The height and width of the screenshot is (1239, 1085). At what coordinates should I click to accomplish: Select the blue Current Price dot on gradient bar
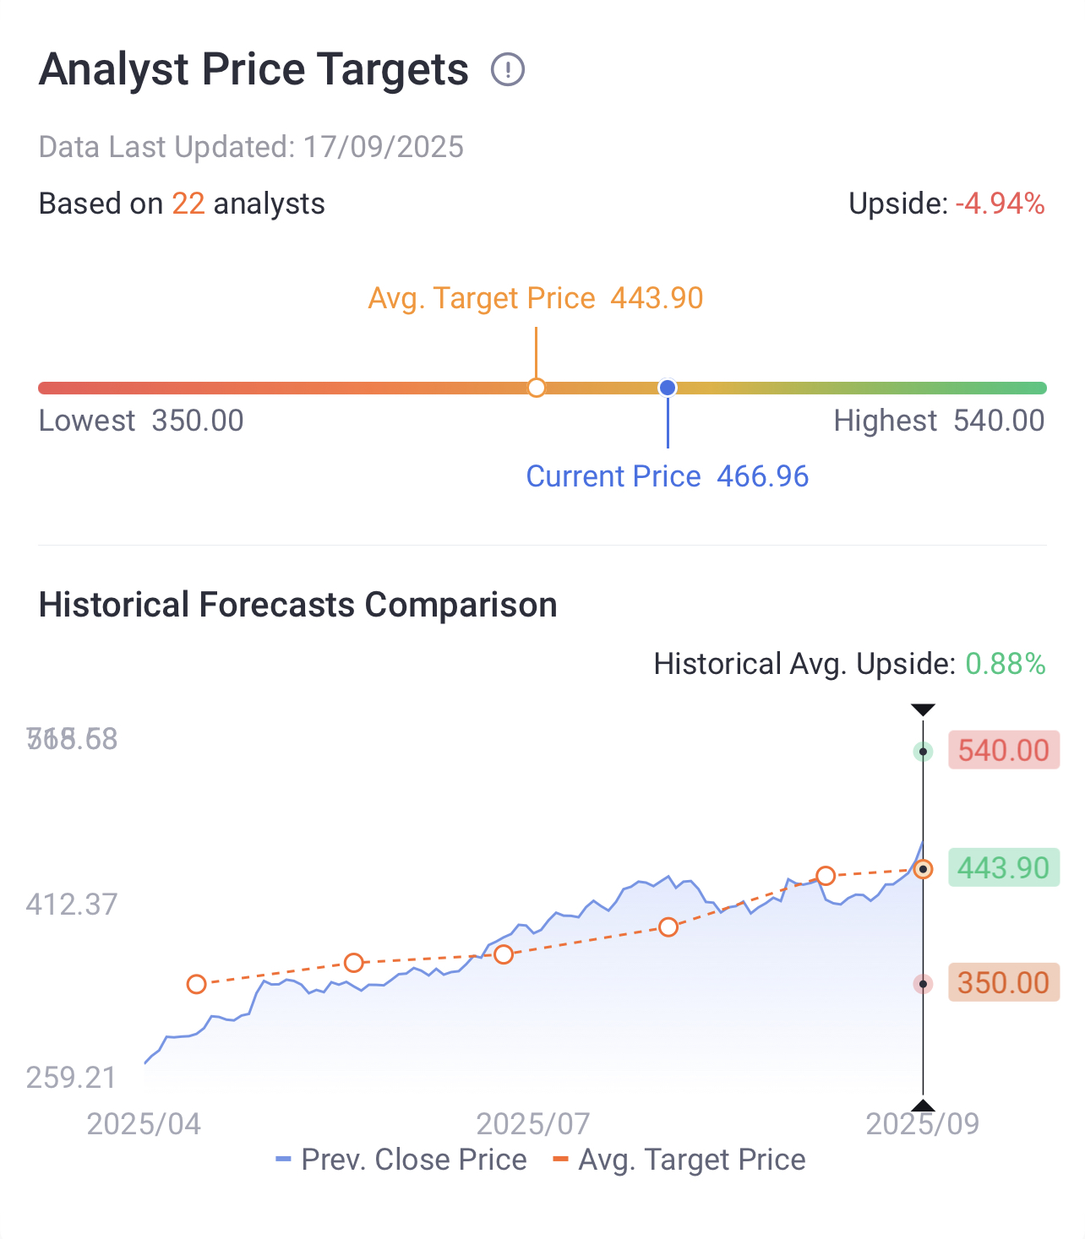pos(668,388)
